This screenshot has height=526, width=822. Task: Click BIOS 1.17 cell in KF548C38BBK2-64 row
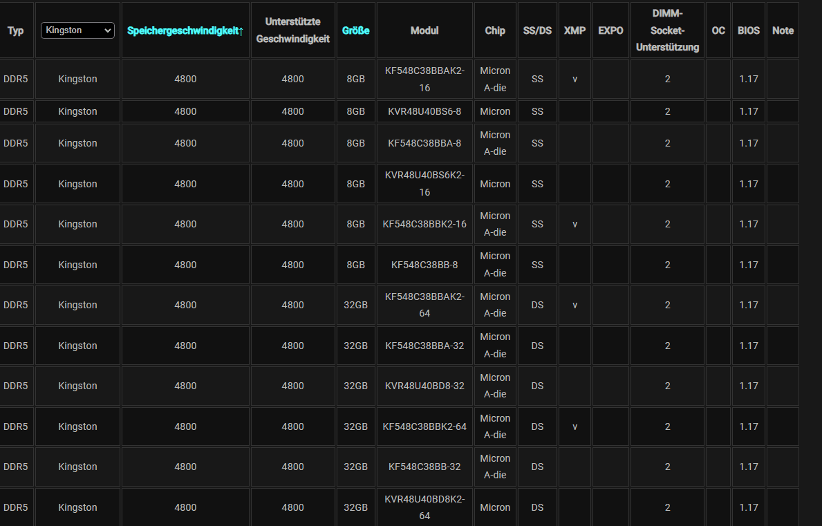749,427
